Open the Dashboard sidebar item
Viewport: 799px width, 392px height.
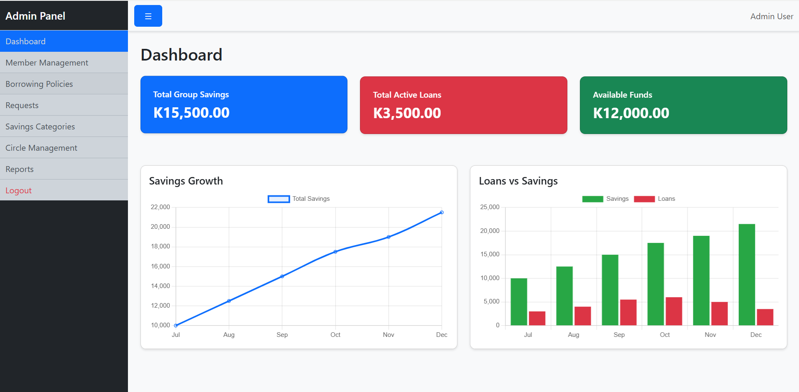click(x=64, y=41)
